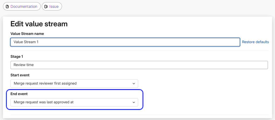This screenshot has height=120, width=275.
Task: Expand the End event dropdown
Action: [74, 102]
